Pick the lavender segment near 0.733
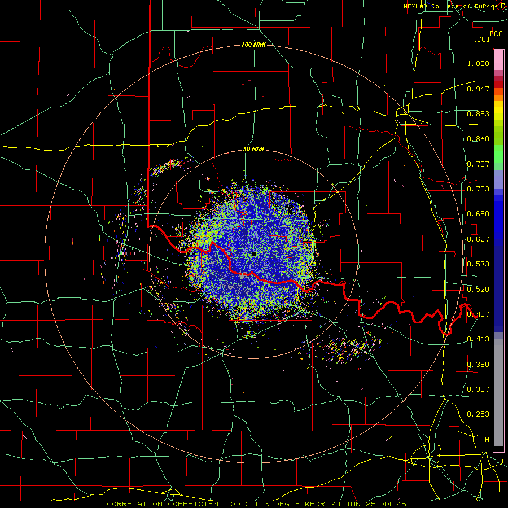 [498, 179]
